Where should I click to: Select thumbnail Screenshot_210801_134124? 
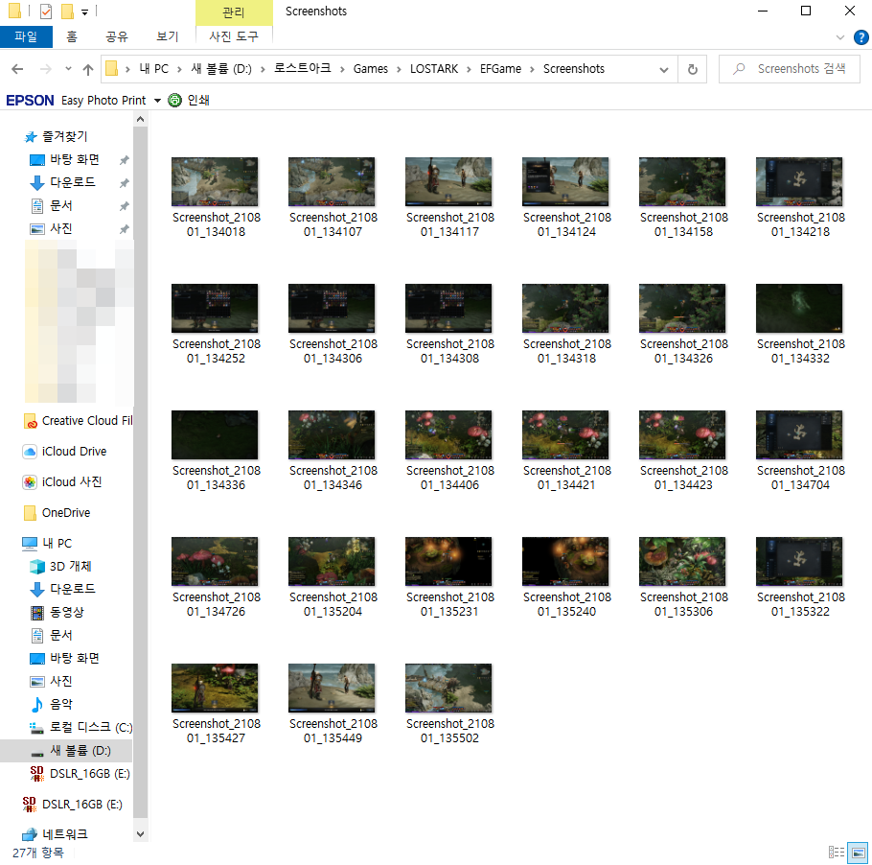[x=565, y=181]
